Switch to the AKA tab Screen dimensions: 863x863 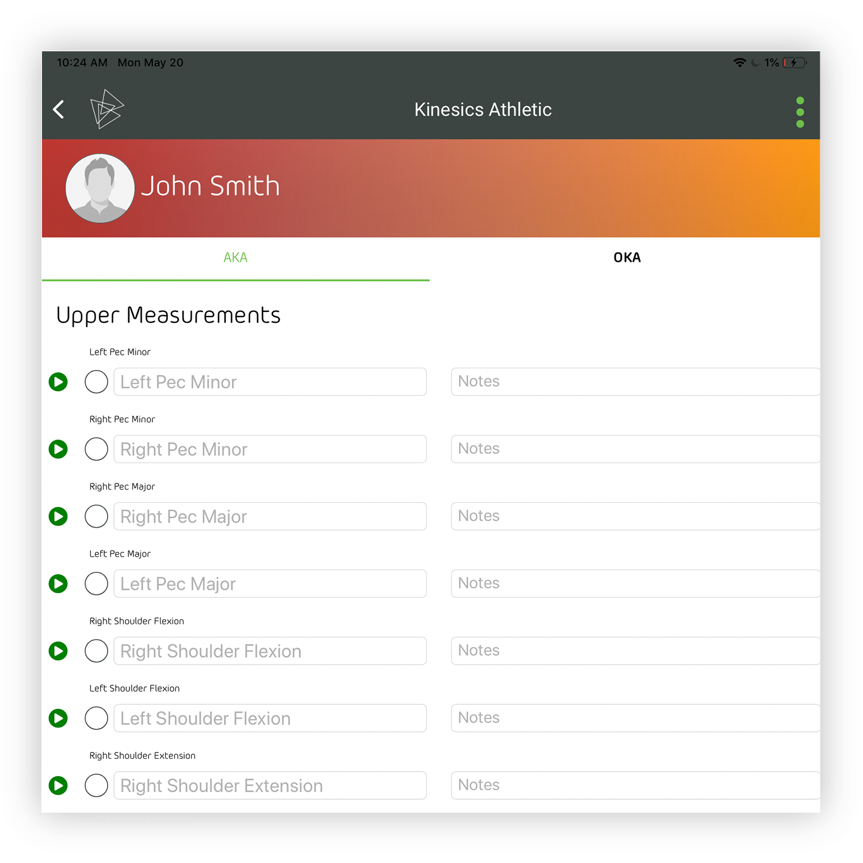point(235,258)
